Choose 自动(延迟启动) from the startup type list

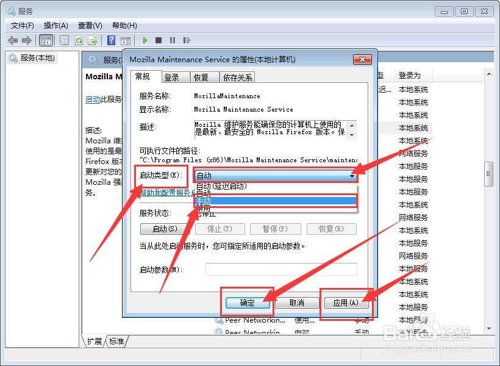pyautogui.click(x=276, y=186)
